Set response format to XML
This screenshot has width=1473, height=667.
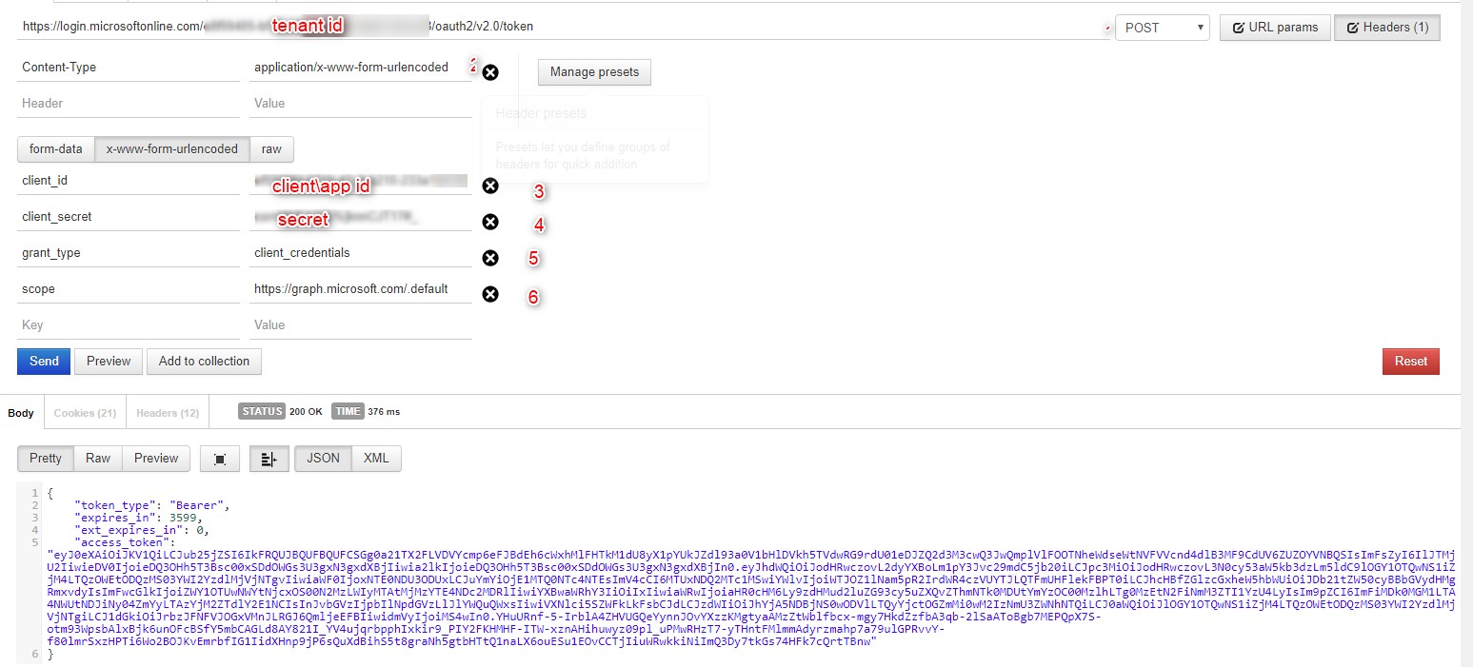[376, 459]
